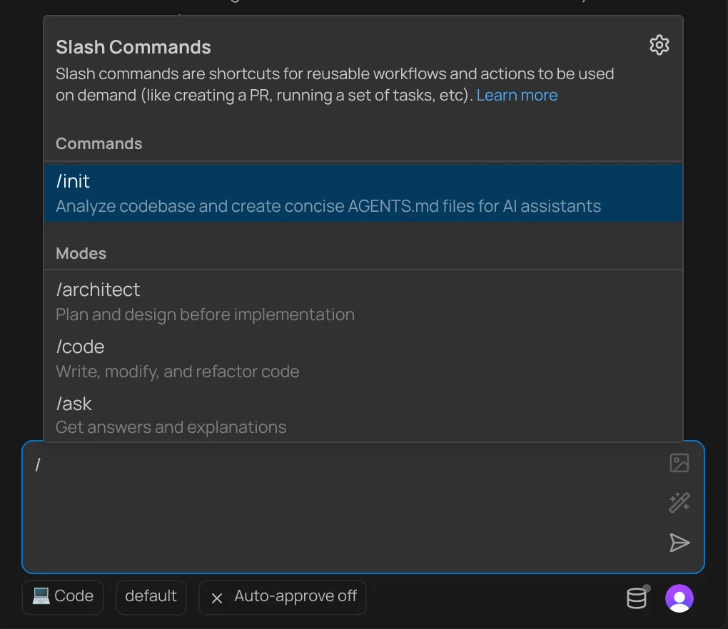Follow the Learn more link
Viewport: 728px width, 629px height.
pyautogui.click(x=517, y=95)
